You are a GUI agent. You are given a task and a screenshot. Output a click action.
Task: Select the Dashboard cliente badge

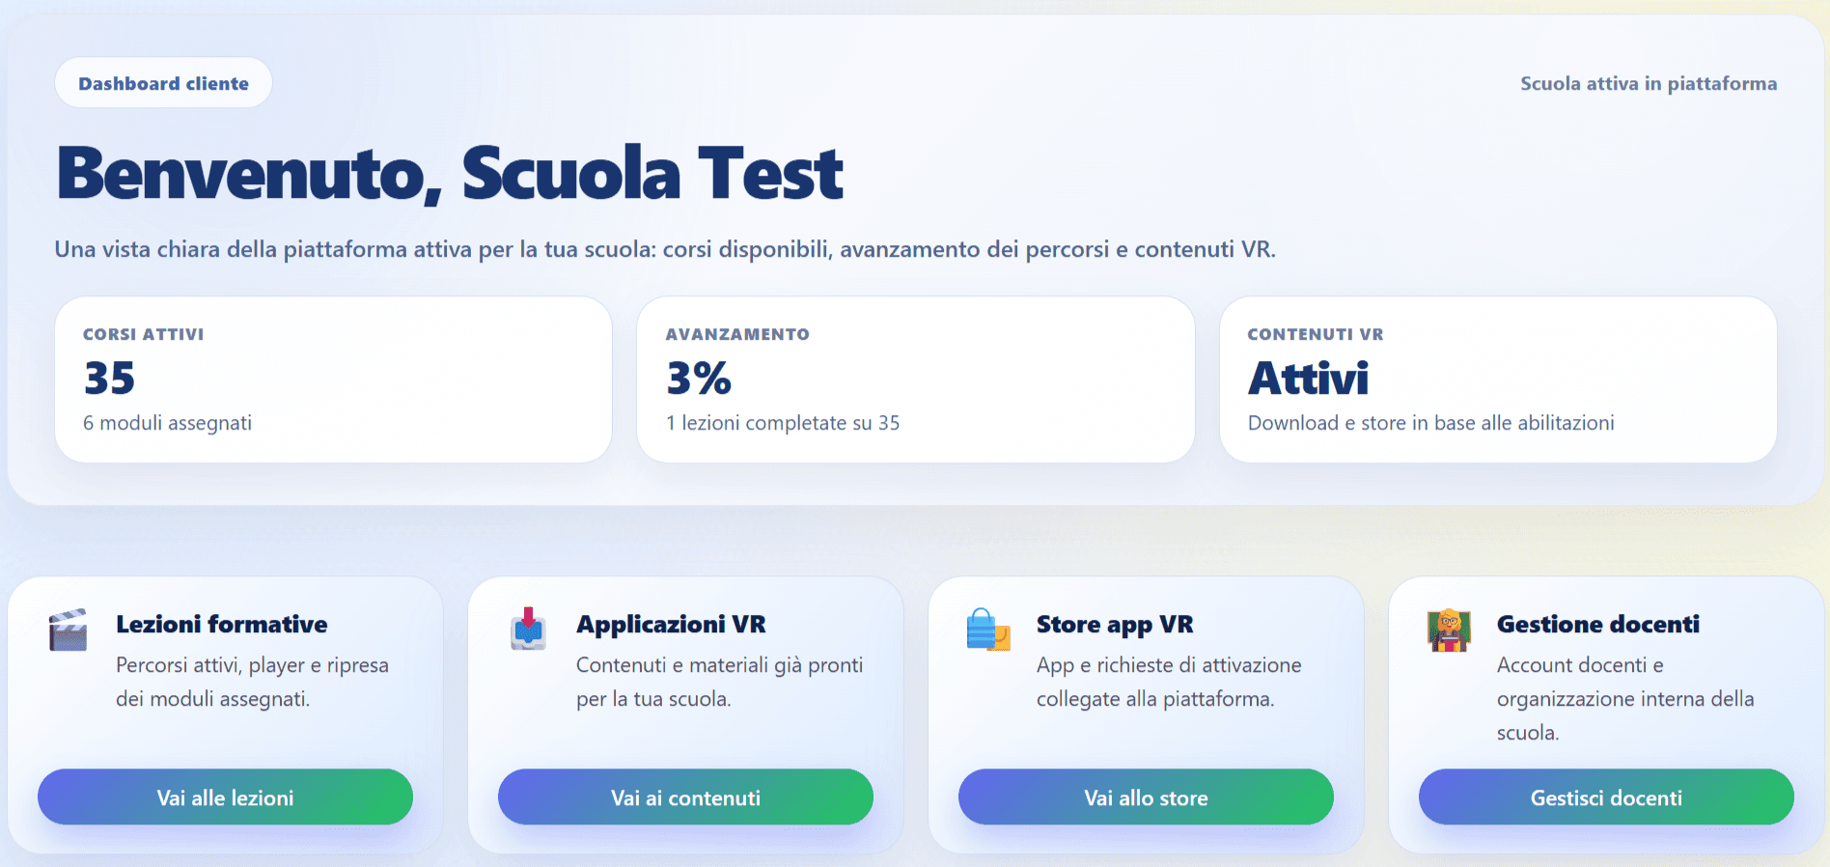tap(163, 82)
